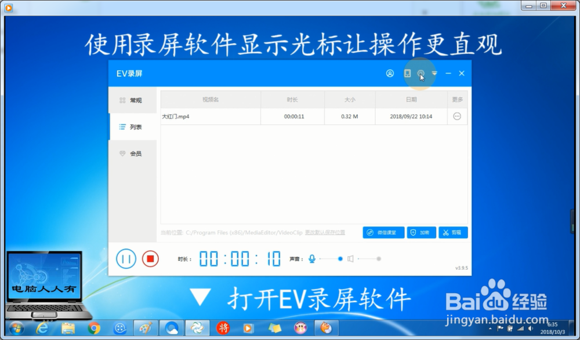The height and width of the screenshot is (340, 580).
Task: Open the Windows Start menu
Action: tap(17, 328)
